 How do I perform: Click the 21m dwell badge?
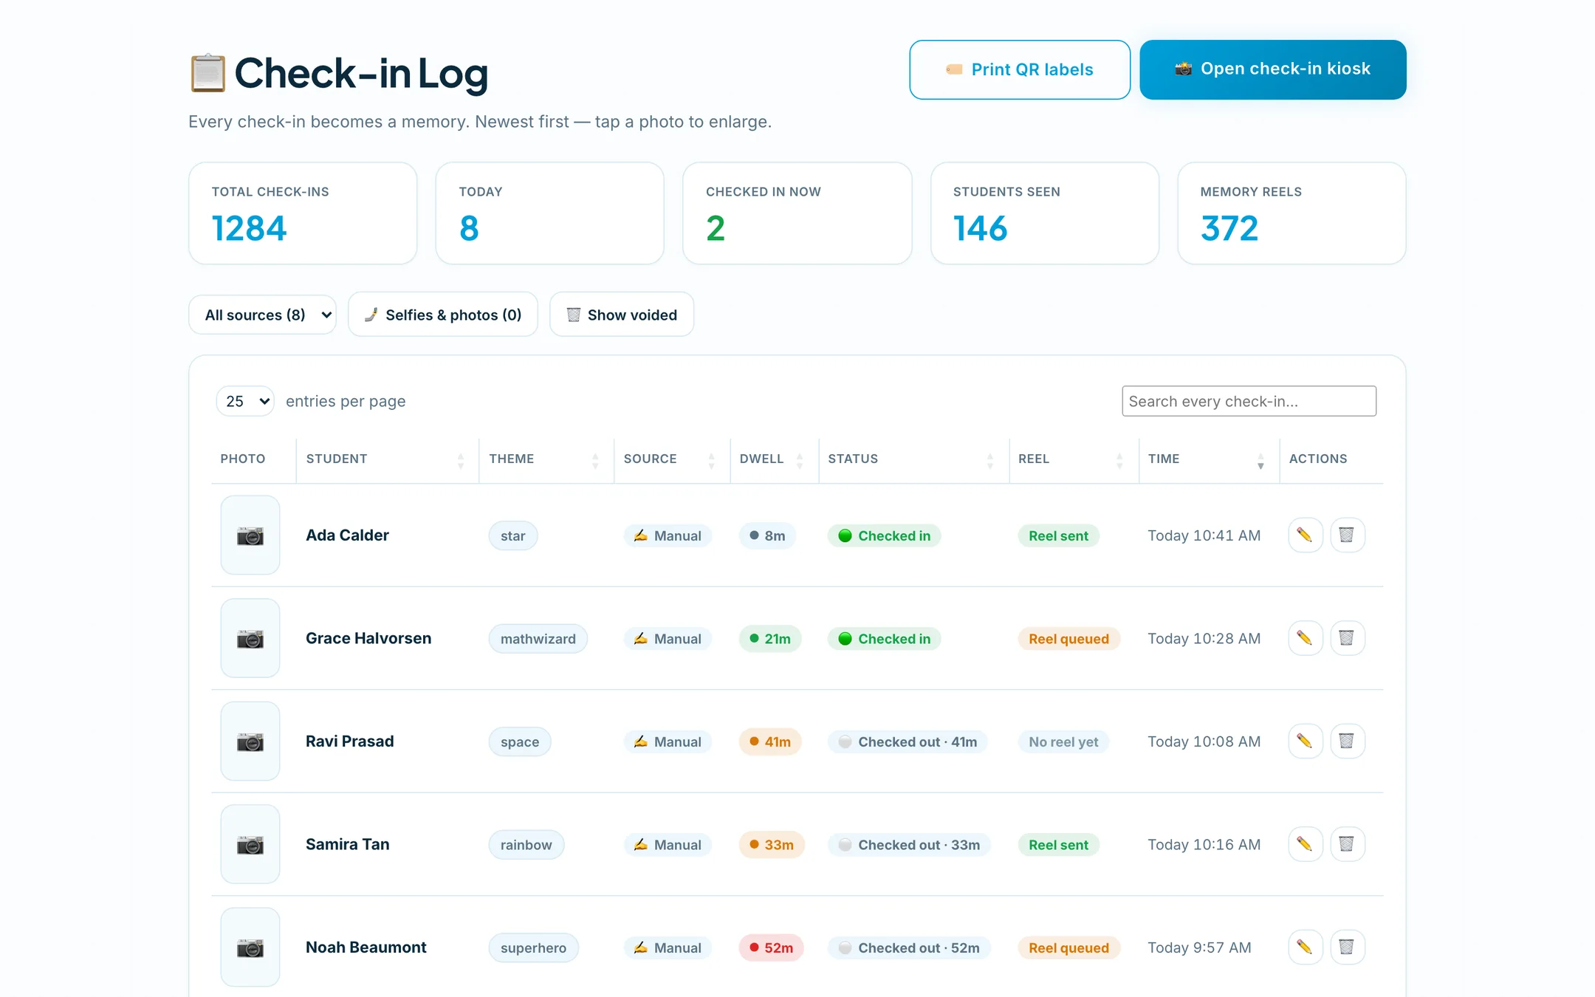[770, 639]
